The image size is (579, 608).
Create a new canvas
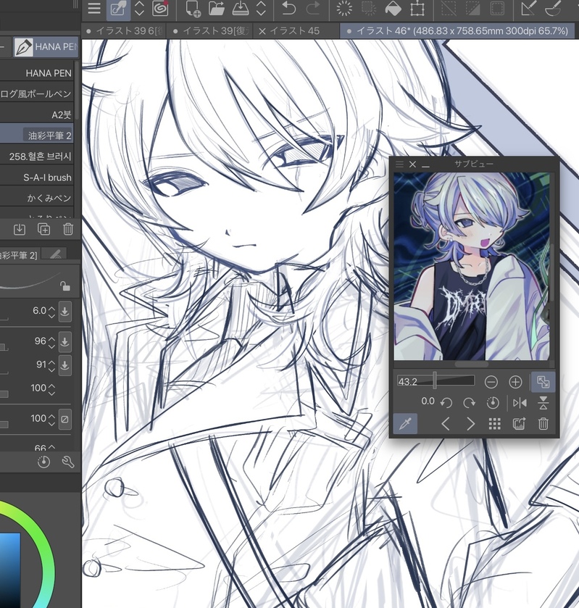point(193,9)
